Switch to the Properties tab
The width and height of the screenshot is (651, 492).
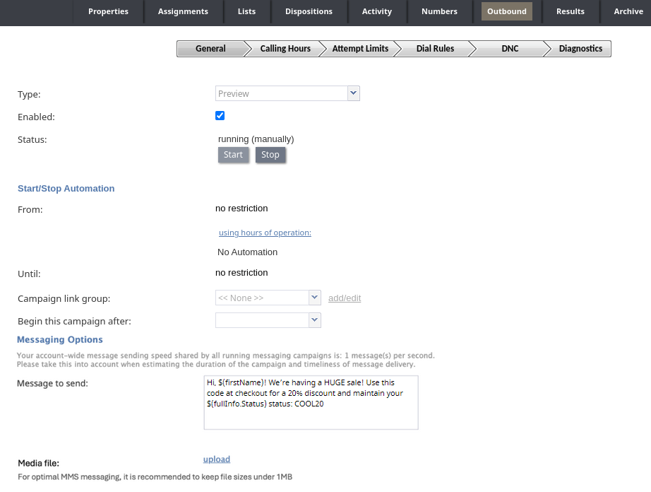click(x=108, y=11)
